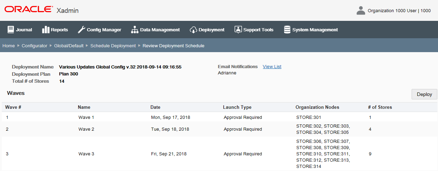Sort by the Date column header
Image resolution: width=438 pixels, height=171 pixels.
click(155, 107)
